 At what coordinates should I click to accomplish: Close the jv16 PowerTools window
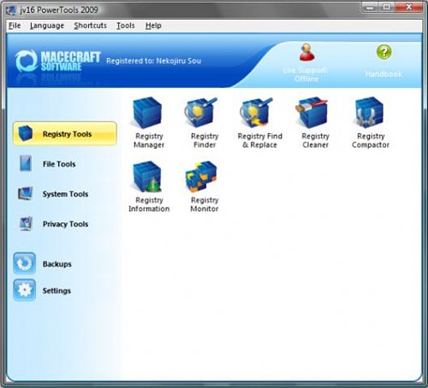click(x=408, y=8)
